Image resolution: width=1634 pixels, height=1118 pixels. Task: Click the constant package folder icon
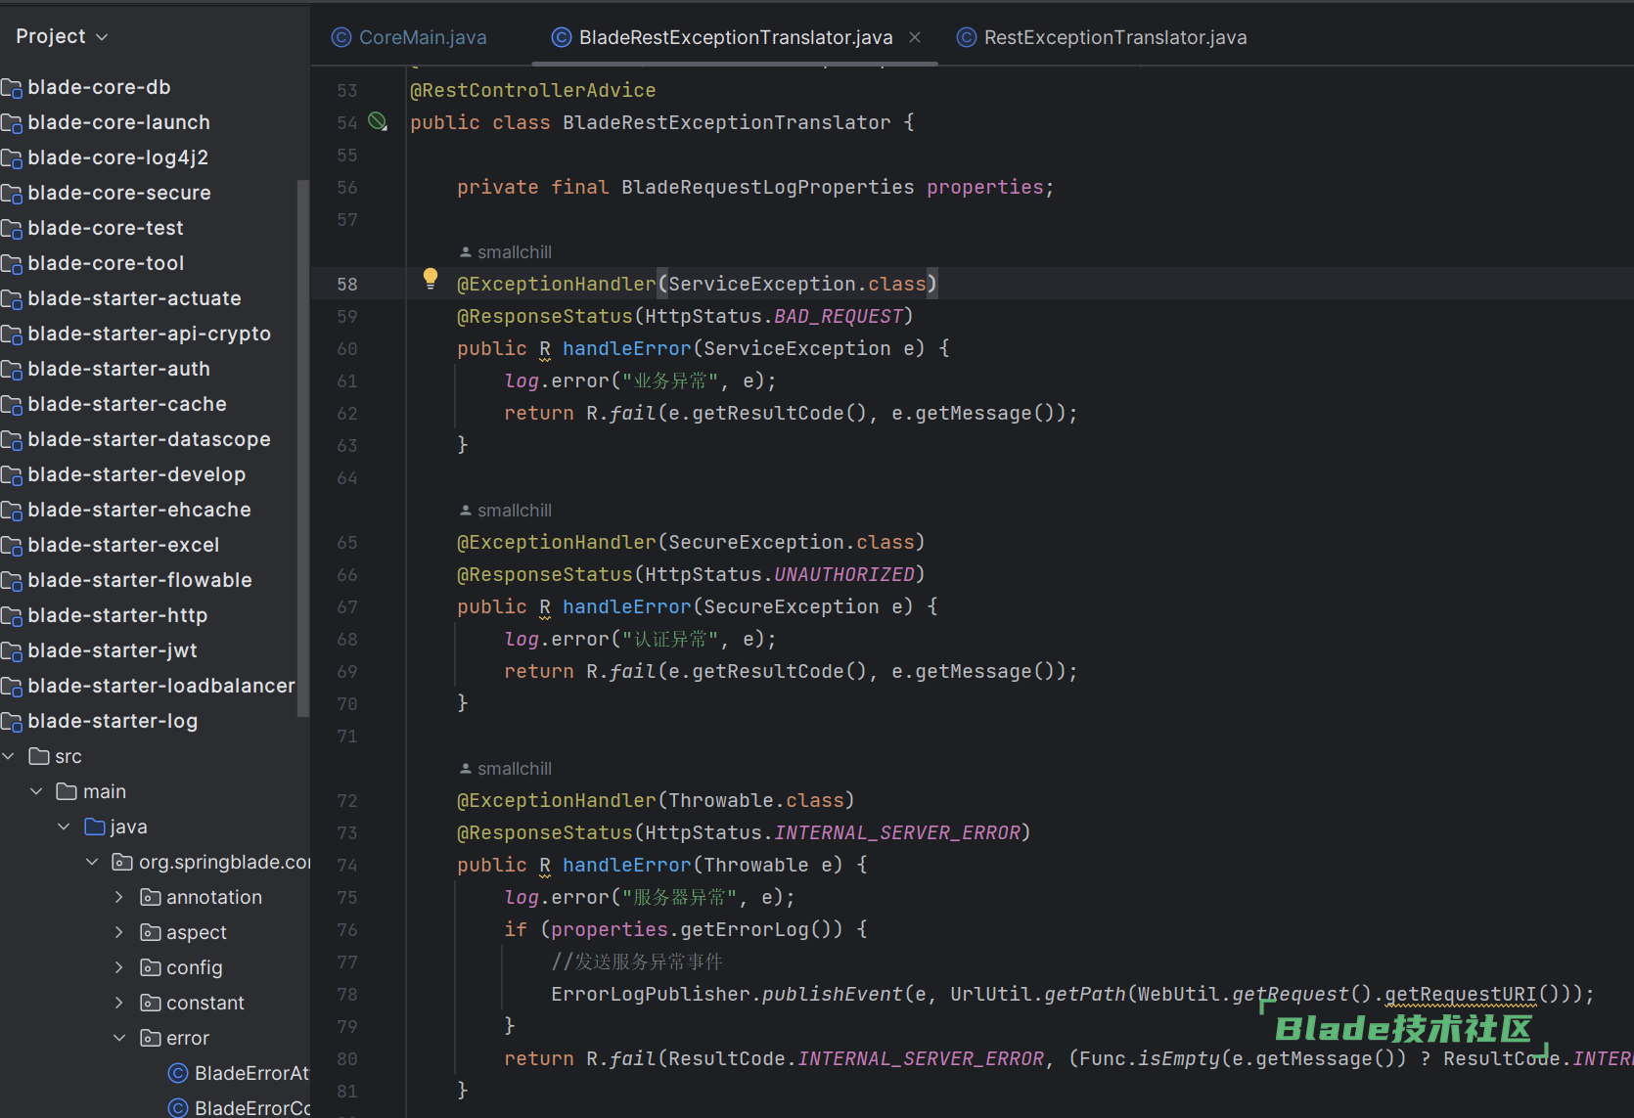(151, 1003)
